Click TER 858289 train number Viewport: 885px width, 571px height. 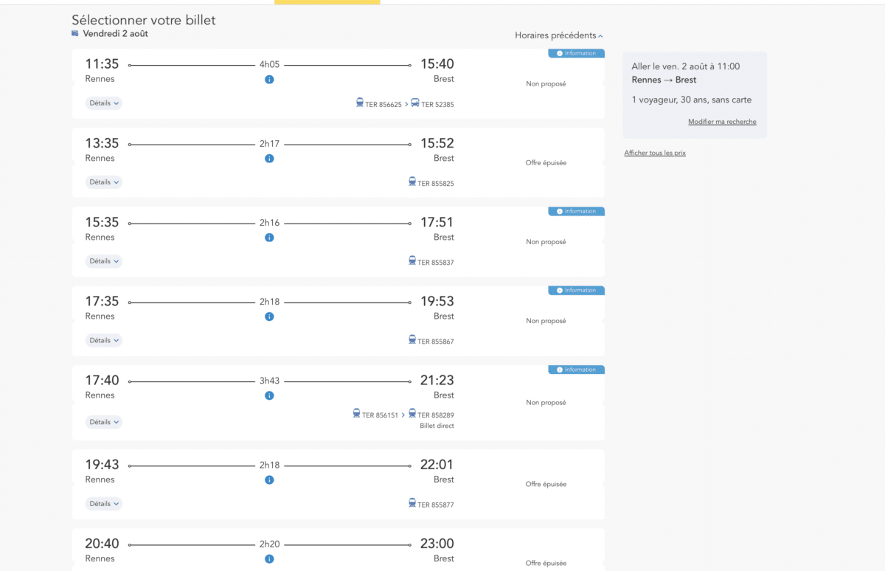436,415
